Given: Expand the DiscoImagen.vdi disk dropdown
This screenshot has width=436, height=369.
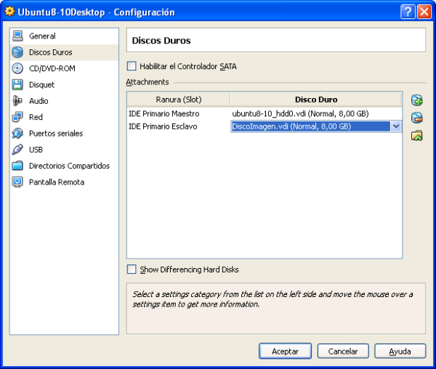Looking at the screenshot, I should point(396,126).
